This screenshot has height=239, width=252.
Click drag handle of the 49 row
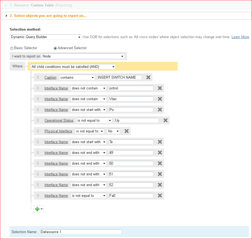(x=38, y=153)
